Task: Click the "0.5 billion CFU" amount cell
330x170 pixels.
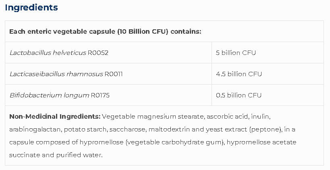Action: click(x=239, y=95)
